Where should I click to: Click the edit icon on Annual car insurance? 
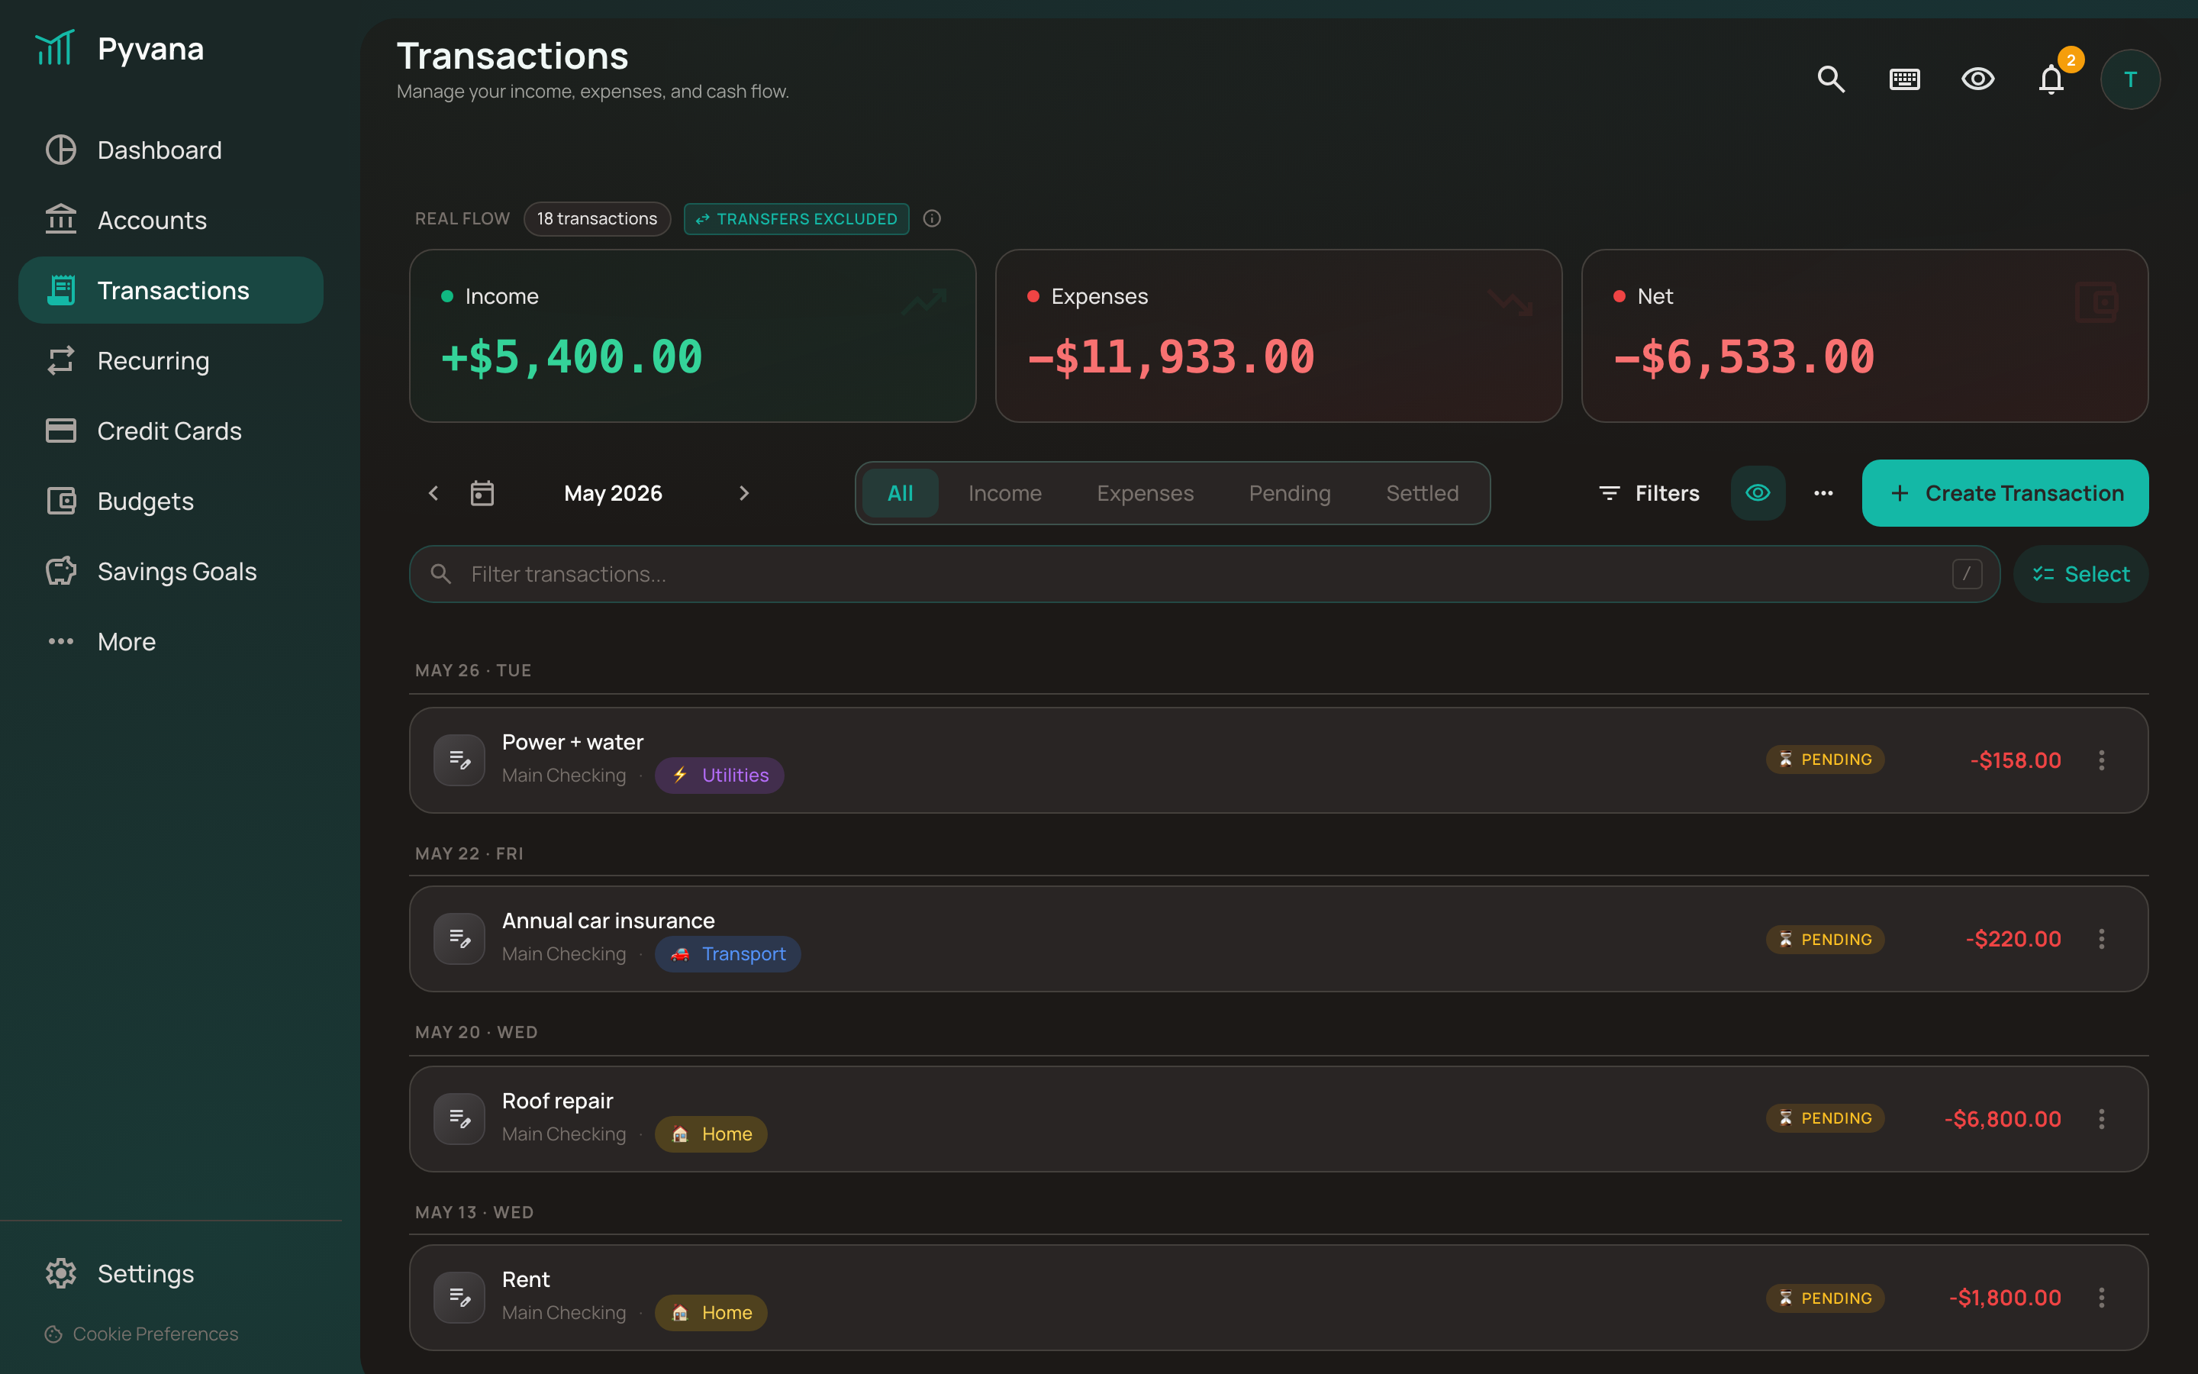click(x=459, y=939)
